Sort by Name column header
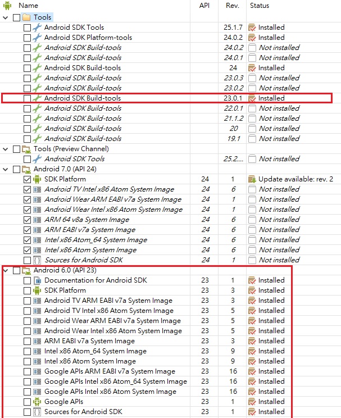The height and width of the screenshot is (418, 341). [x=28, y=6]
